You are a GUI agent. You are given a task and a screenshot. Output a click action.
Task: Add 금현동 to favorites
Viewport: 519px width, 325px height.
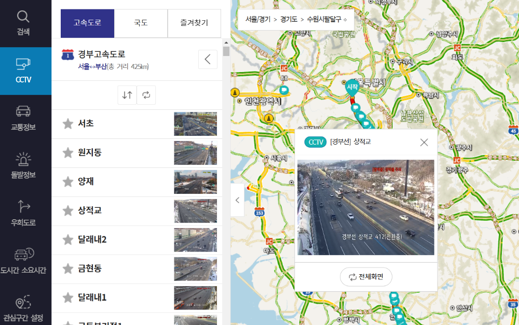point(67,269)
